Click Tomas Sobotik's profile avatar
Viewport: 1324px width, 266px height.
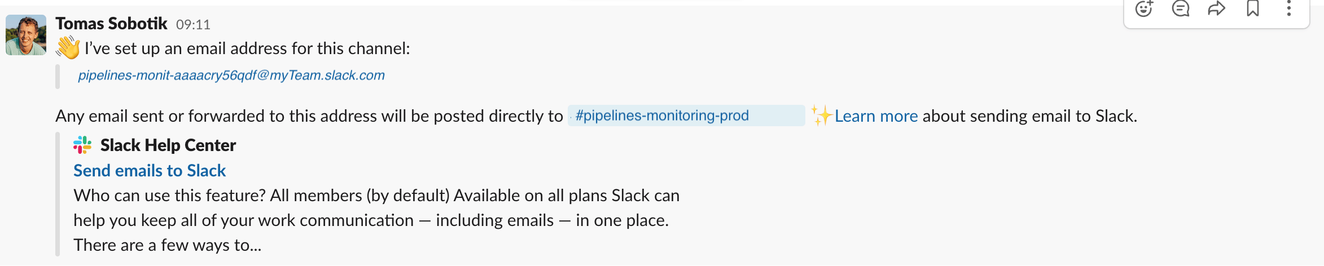[x=26, y=35]
